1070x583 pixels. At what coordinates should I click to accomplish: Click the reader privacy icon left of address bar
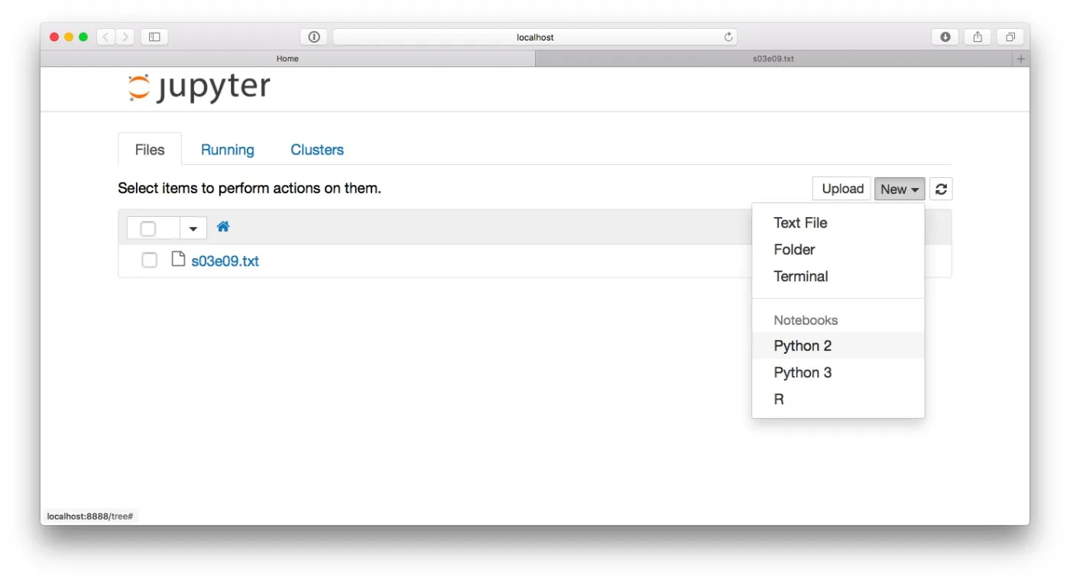coord(314,37)
